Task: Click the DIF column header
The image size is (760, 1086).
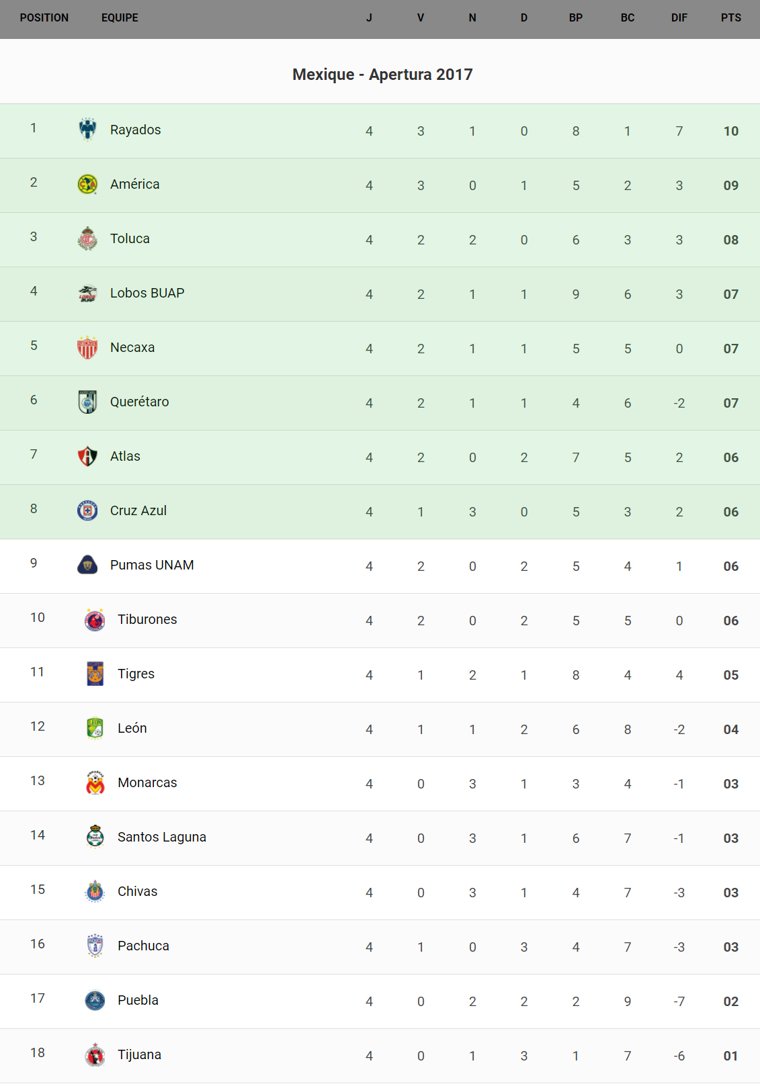Action: (x=679, y=18)
